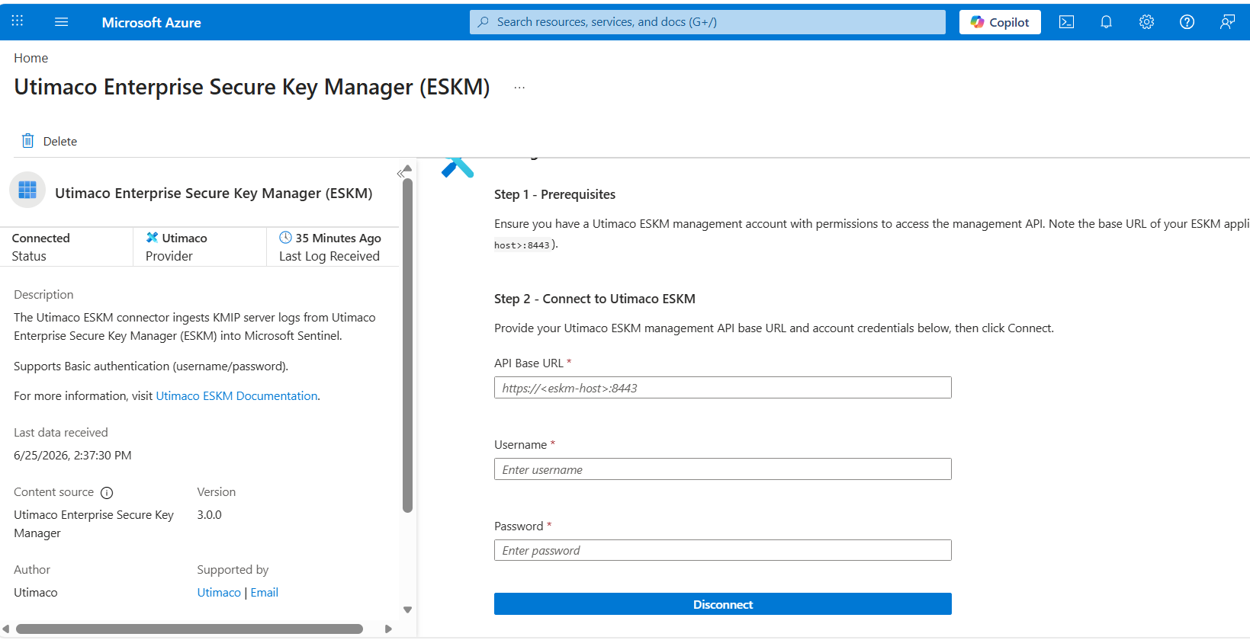Click the last data received timestamp
1250x640 pixels.
pos(72,456)
